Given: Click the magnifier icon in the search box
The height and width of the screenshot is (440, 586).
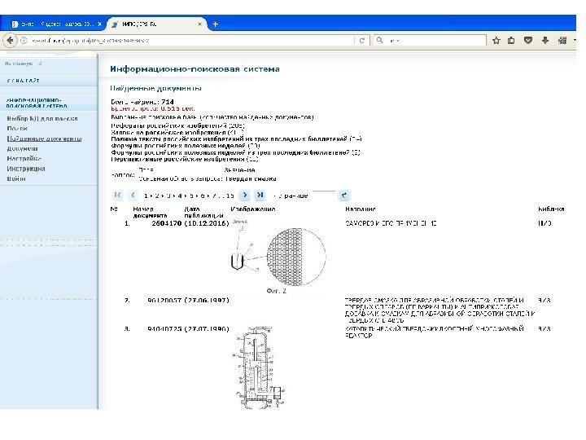Looking at the screenshot, I should pos(380,40).
